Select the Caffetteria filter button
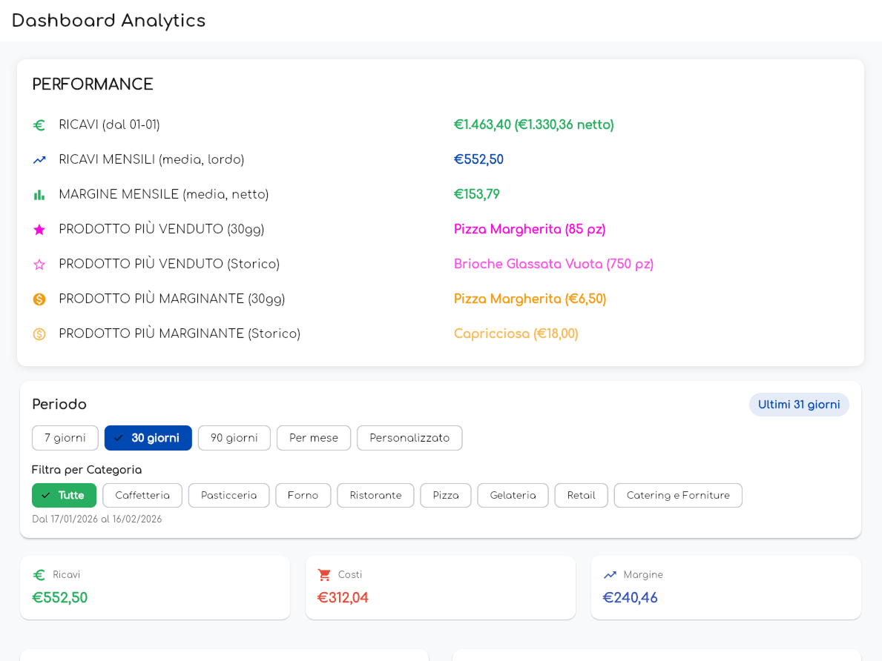The image size is (882, 661). tap(142, 495)
